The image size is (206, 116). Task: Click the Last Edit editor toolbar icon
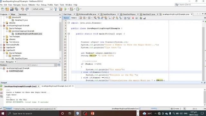pyautogui.click(x=81, y=18)
